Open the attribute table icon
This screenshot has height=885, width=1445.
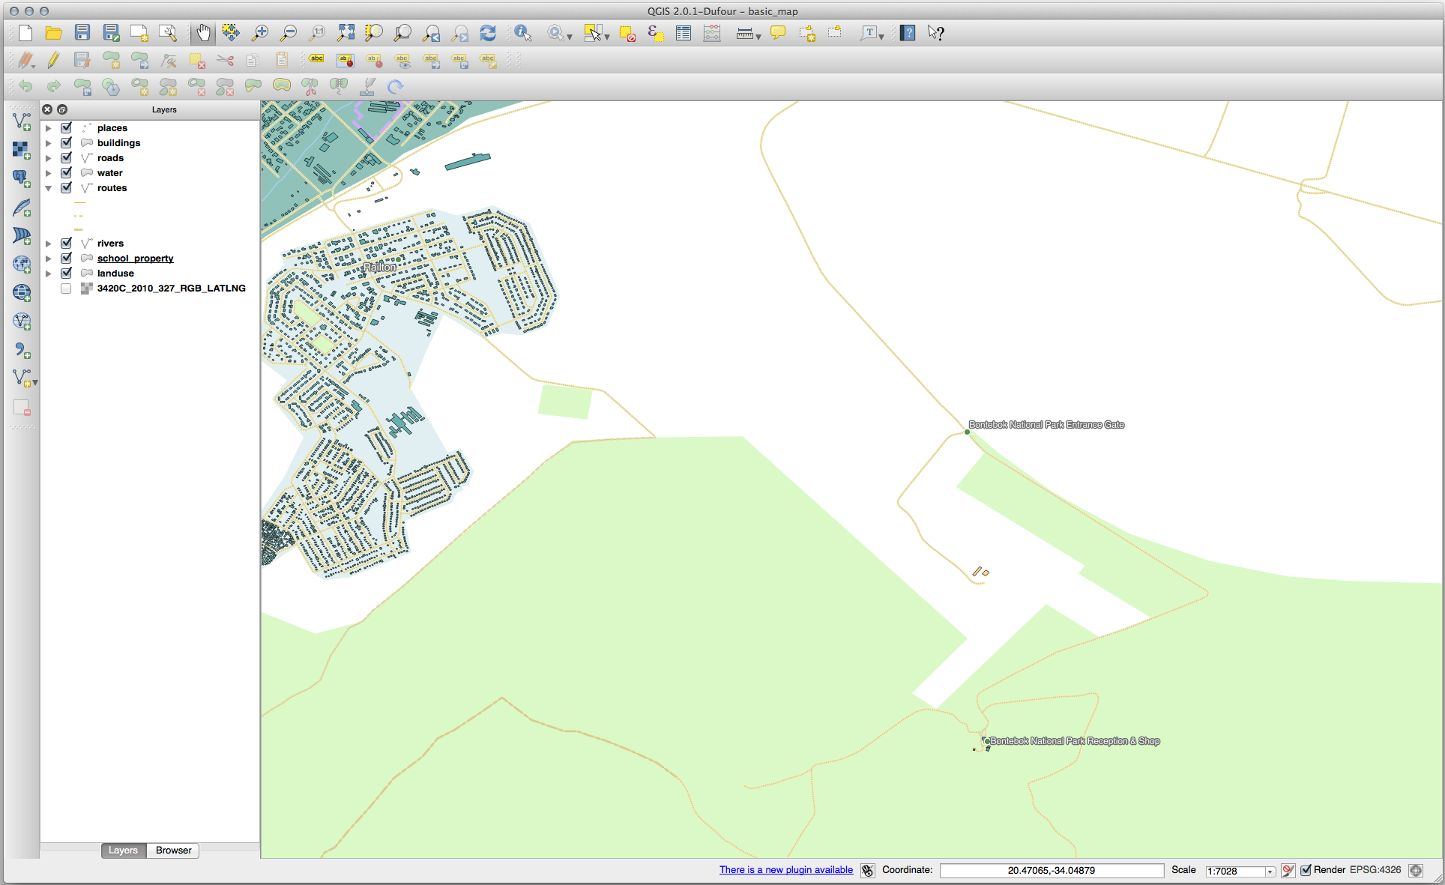click(684, 33)
